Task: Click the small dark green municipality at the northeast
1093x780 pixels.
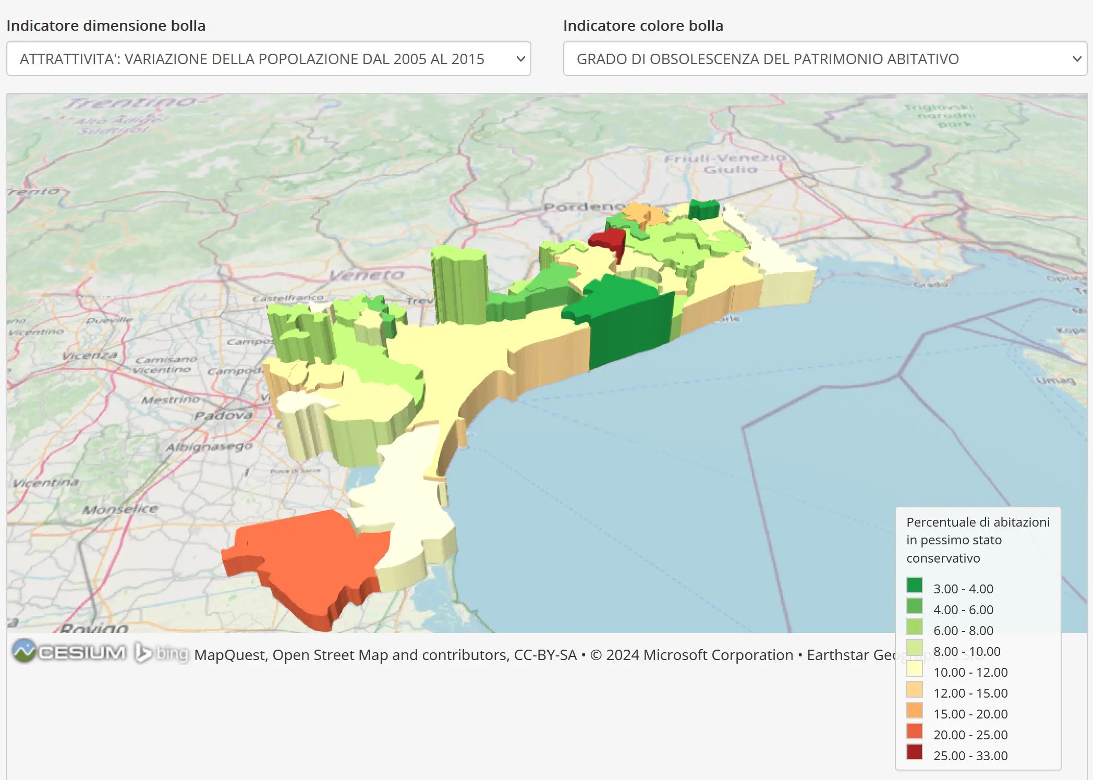Action: (704, 210)
